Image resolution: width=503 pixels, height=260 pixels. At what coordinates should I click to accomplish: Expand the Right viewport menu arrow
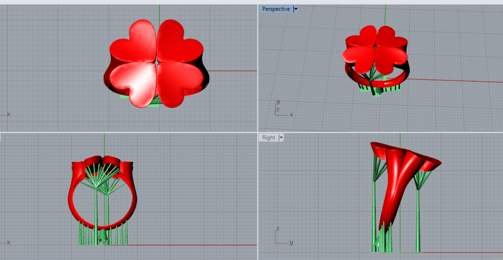coord(281,138)
